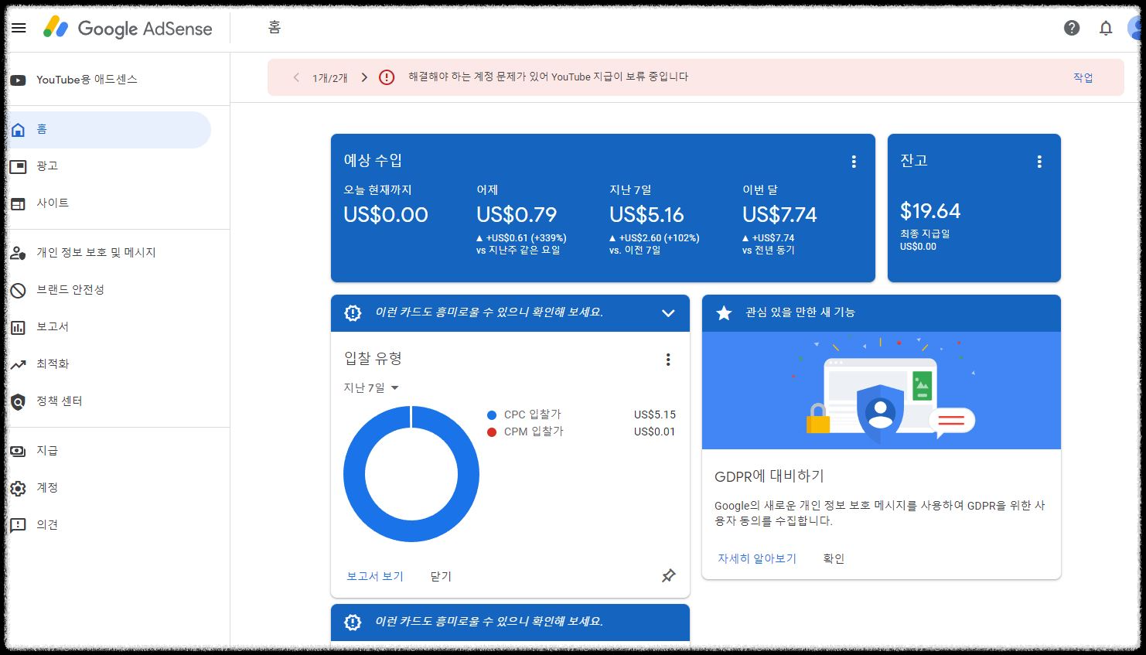
Task: Click the GDPR에 대비하기 heading
Action: (x=769, y=476)
